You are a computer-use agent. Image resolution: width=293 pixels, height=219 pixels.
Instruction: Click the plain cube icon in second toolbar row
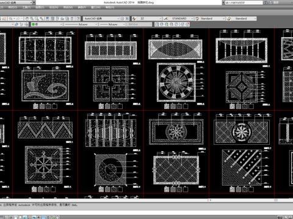(x=183, y=24)
